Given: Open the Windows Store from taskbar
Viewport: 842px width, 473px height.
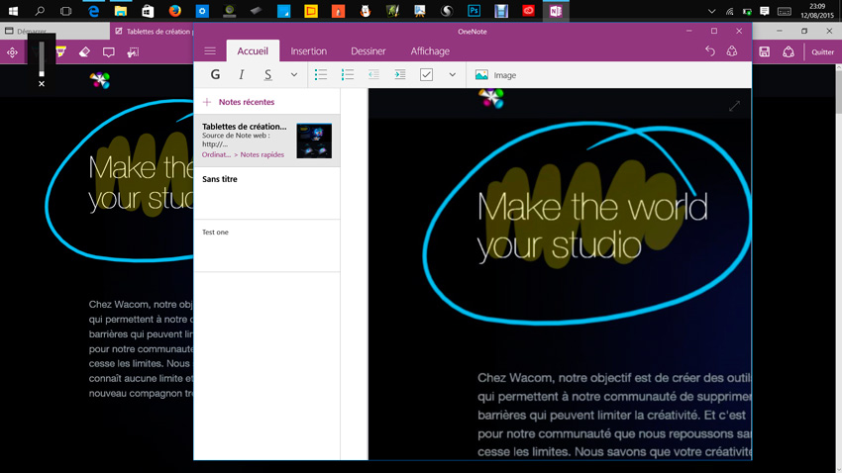Looking at the screenshot, I should (148, 11).
